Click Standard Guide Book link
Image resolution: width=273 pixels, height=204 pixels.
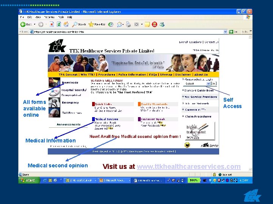tap(199, 90)
